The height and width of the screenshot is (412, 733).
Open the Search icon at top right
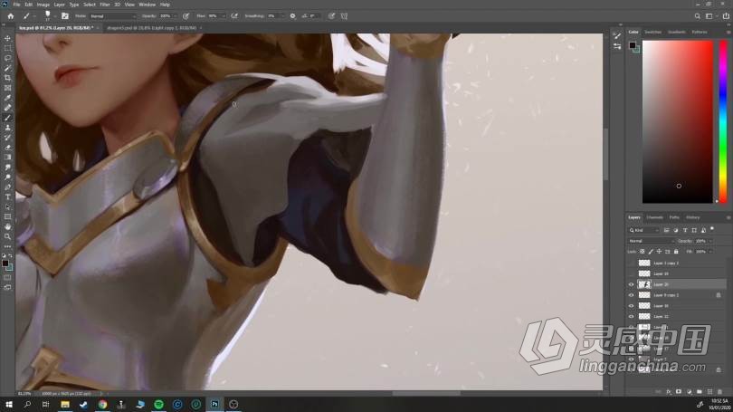click(x=697, y=16)
